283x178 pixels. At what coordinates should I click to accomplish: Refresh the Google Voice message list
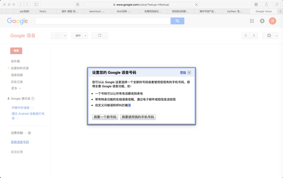[x=100, y=36]
